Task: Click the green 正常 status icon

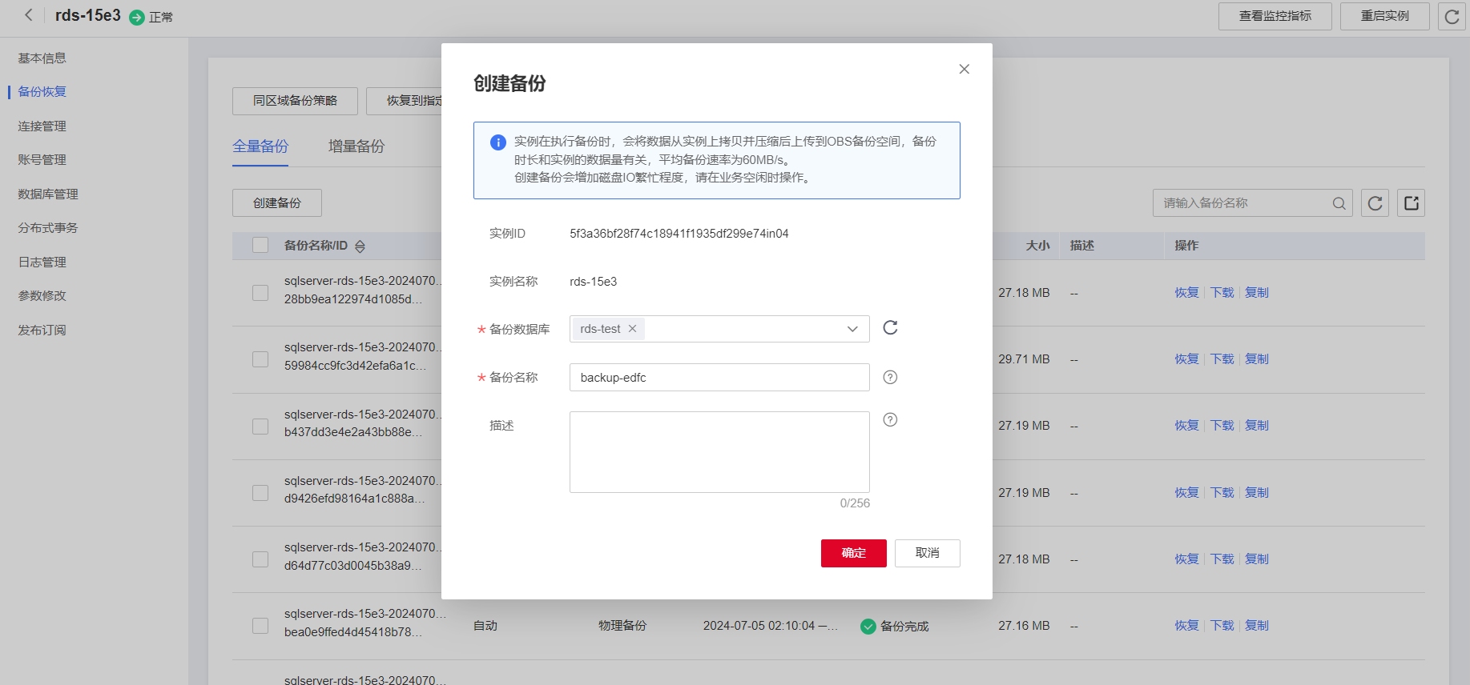Action: pos(137,17)
